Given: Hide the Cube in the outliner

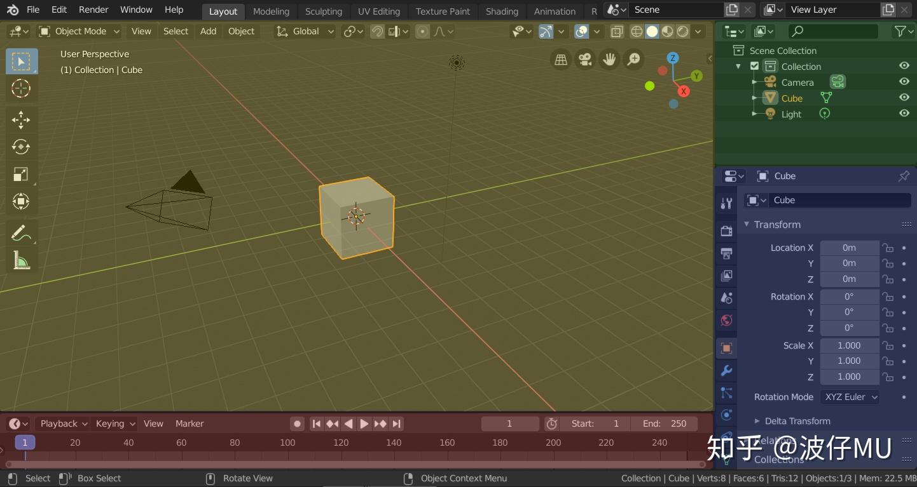Looking at the screenshot, I should [x=904, y=97].
